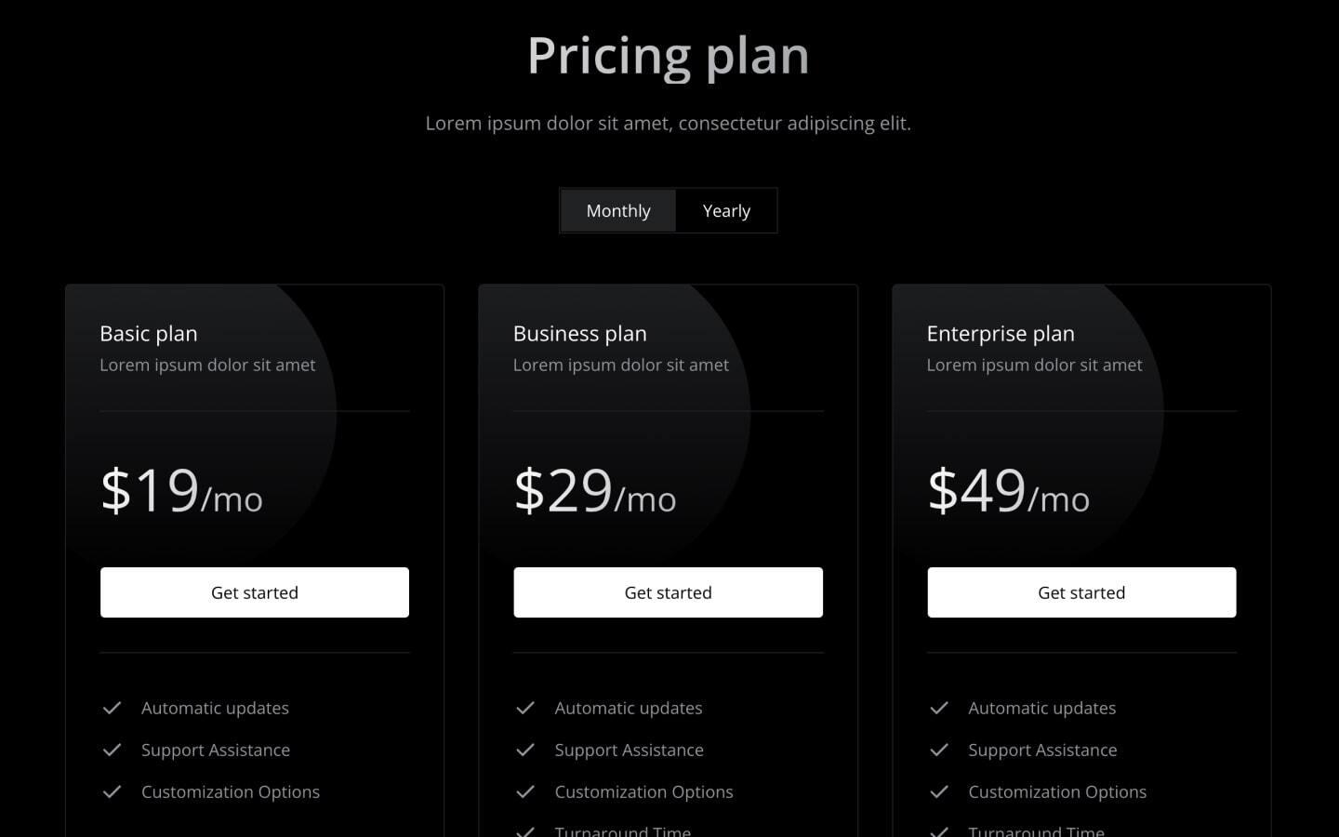Click the checkmark beside Automatic updates in Business plan

coord(526,708)
